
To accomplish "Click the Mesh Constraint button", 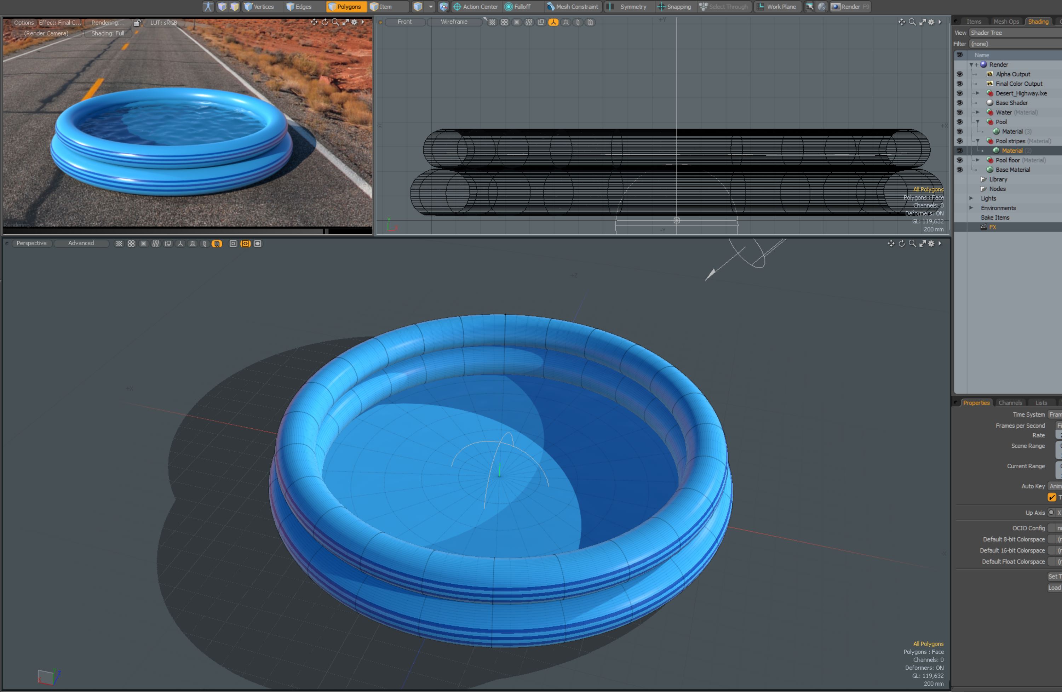I will click(573, 7).
